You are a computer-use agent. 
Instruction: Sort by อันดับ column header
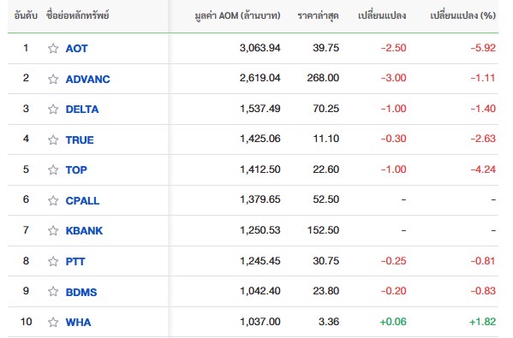point(26,15)
